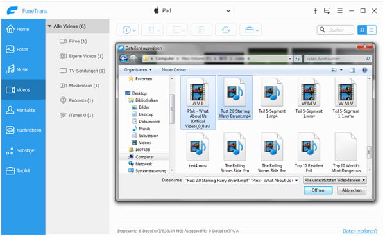Open the address bar history dropdown

coord(290,59)
